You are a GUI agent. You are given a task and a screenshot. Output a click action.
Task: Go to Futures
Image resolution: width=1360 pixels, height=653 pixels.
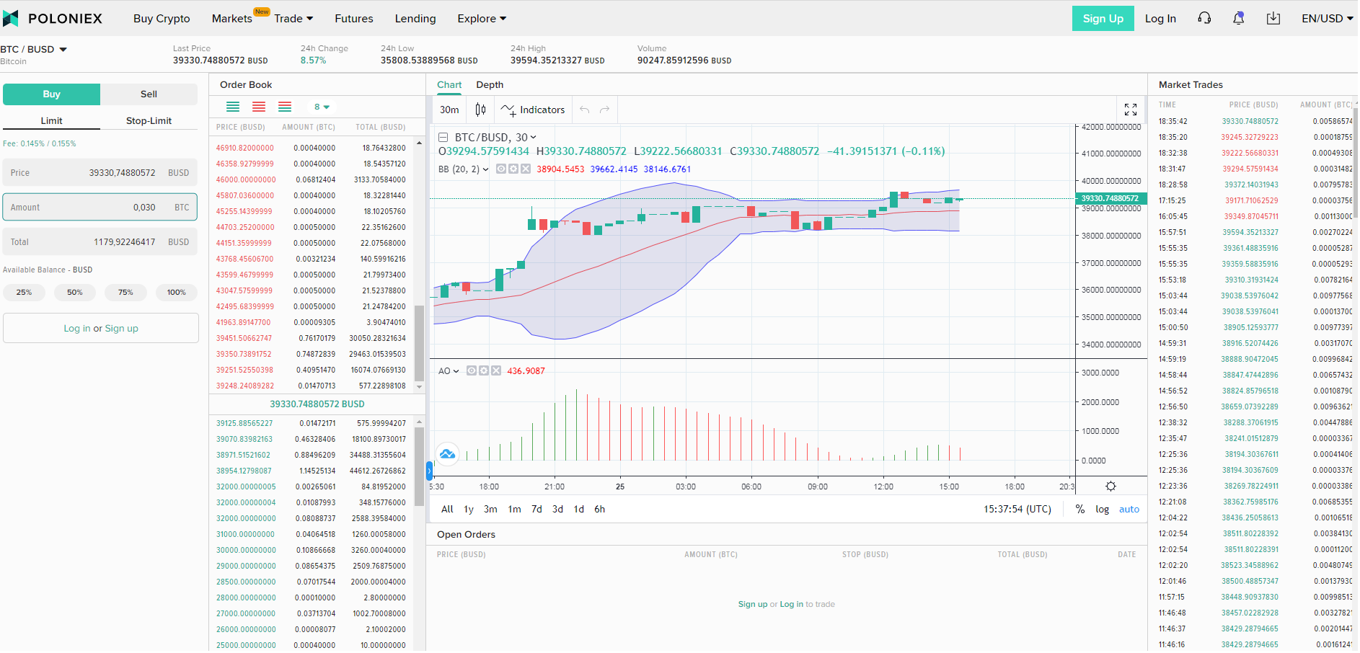[354, 19]
